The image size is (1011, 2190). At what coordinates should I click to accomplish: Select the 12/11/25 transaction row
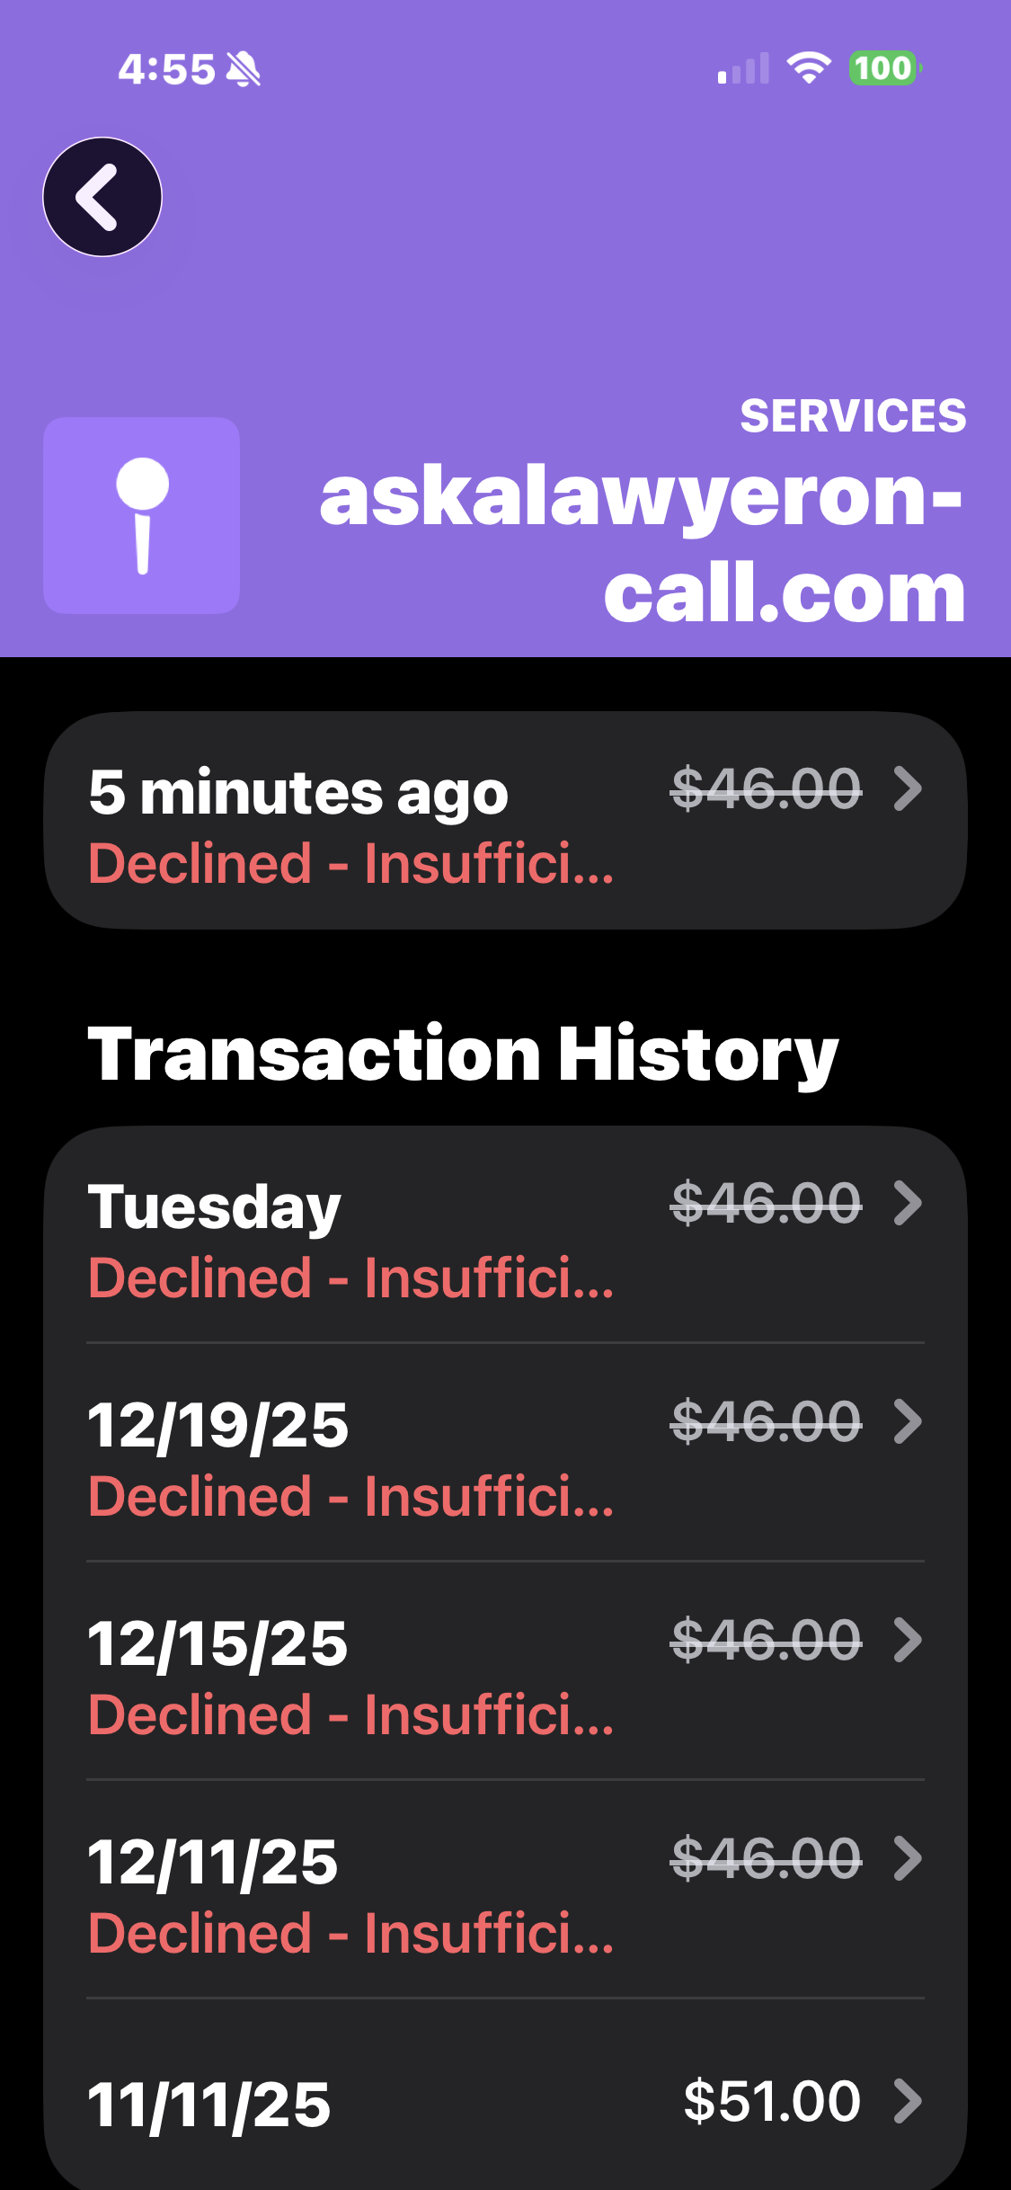point(350,1896)
